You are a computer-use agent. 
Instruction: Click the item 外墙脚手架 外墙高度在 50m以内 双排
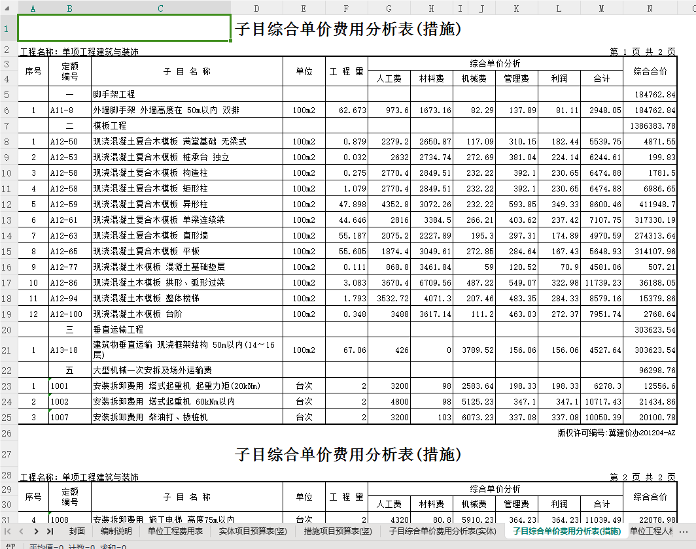pyautogui.click(x=187, y=110)
